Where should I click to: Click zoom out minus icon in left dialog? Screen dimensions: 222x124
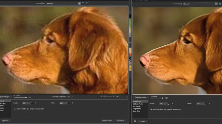101,97
